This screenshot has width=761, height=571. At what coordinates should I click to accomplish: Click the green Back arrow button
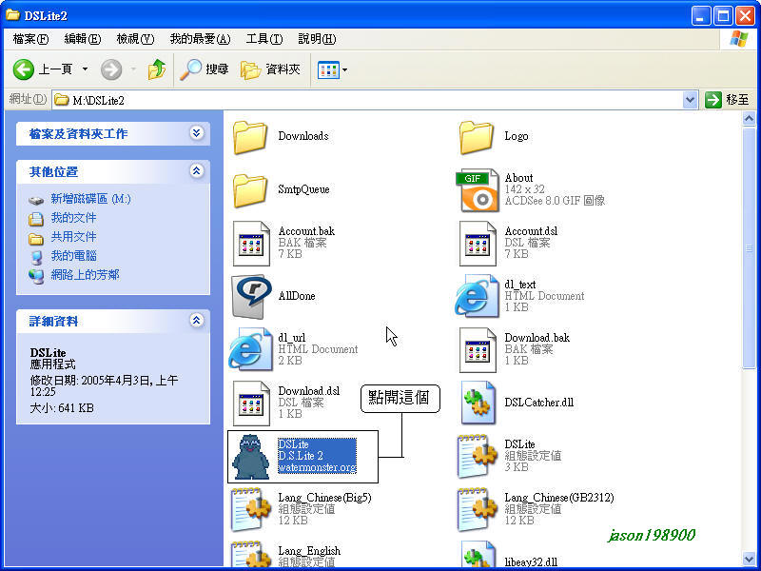[x=23, y=69]
